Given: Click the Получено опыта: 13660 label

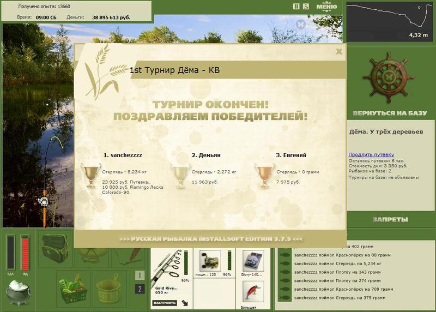Looking at the screenshot, I should pyautogui.click(x=44, y=7).
